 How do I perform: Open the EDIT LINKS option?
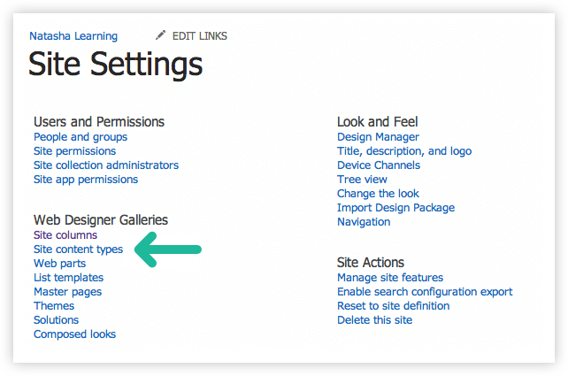point(200,36)
